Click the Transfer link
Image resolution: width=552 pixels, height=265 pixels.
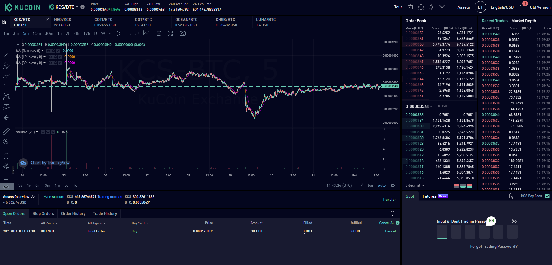point(389,200)
